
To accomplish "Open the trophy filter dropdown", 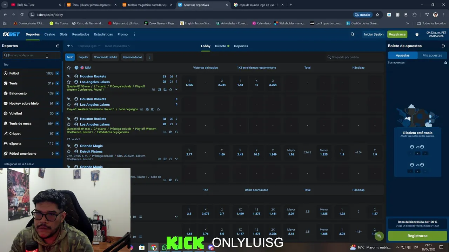I will click(x=70, y=46).
